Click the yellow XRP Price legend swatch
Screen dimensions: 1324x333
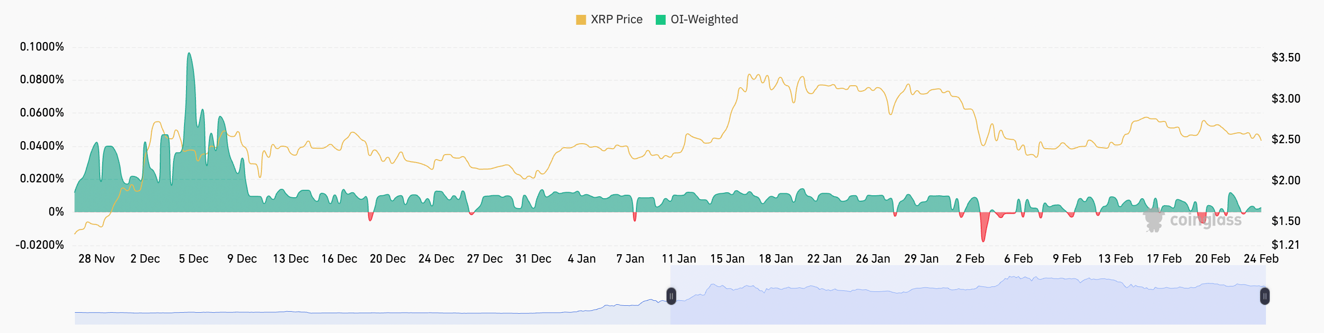click(581, 20)
